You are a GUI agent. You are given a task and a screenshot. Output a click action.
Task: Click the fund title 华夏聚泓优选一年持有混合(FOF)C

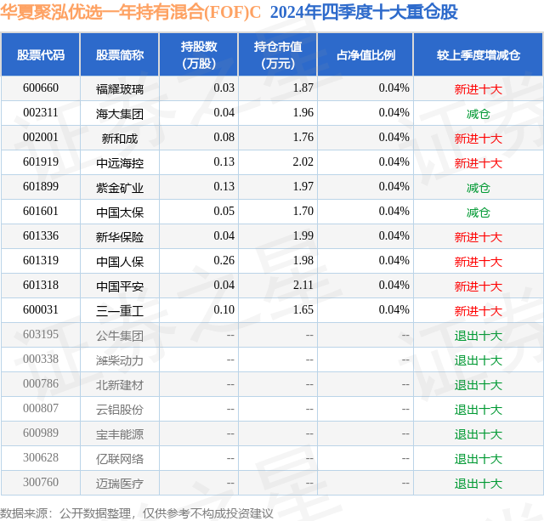coord(130,12)
